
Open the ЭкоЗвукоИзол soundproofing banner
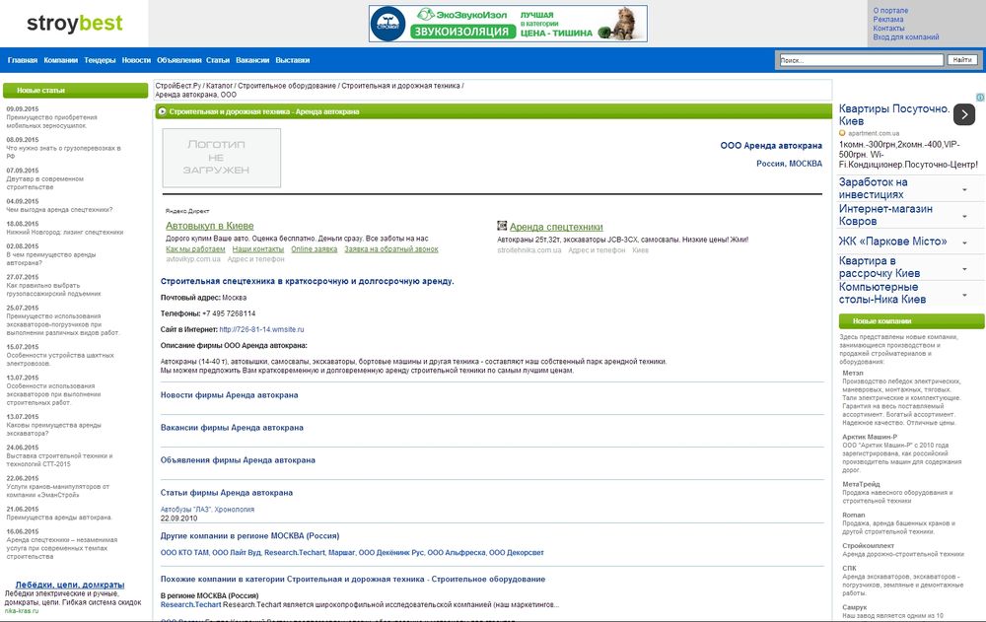click(x=508, y=24)
